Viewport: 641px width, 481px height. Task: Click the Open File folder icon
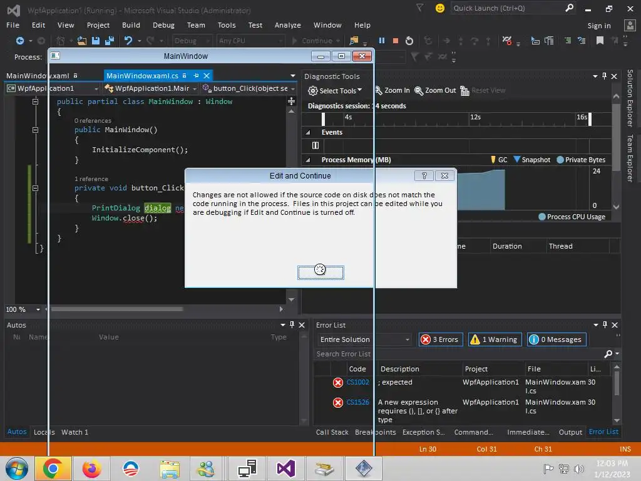coord(82,41)
